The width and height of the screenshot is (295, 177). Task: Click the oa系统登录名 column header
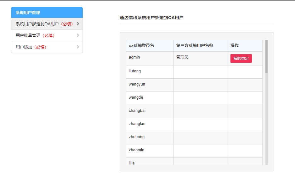click(x=141, y=45)
